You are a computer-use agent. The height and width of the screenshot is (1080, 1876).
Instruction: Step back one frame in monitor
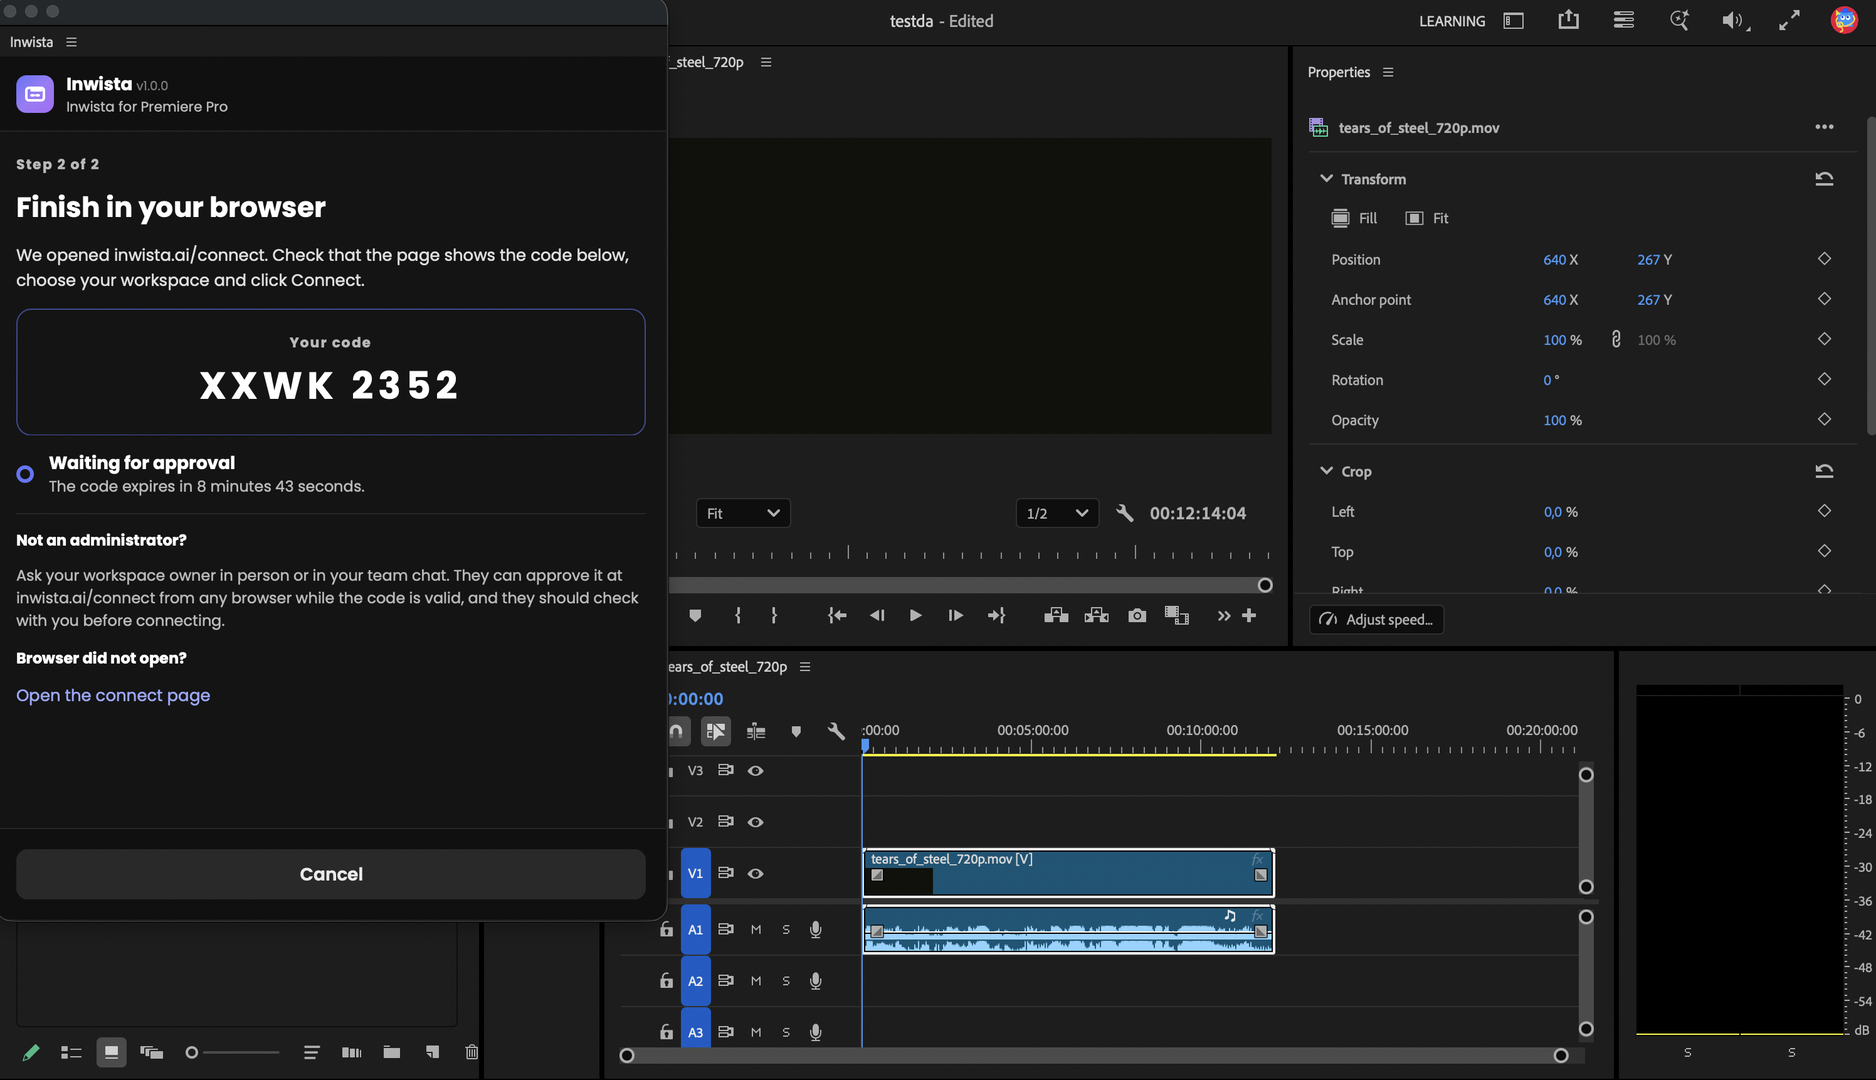(x=877, y=616)
